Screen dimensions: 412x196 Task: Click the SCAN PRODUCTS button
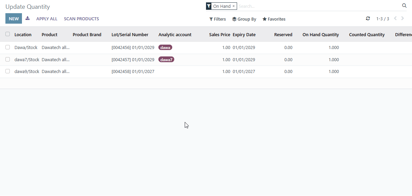coord(81,19)
